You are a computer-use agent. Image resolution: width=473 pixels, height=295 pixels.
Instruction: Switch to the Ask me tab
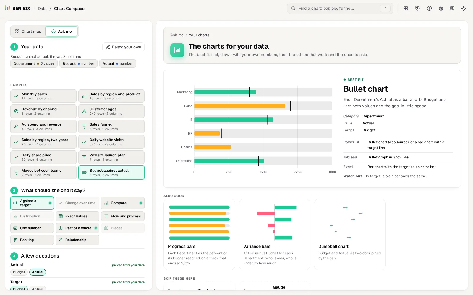61,32
